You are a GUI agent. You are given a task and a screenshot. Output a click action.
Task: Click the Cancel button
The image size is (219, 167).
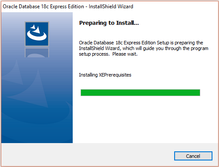tap(193, 156)
